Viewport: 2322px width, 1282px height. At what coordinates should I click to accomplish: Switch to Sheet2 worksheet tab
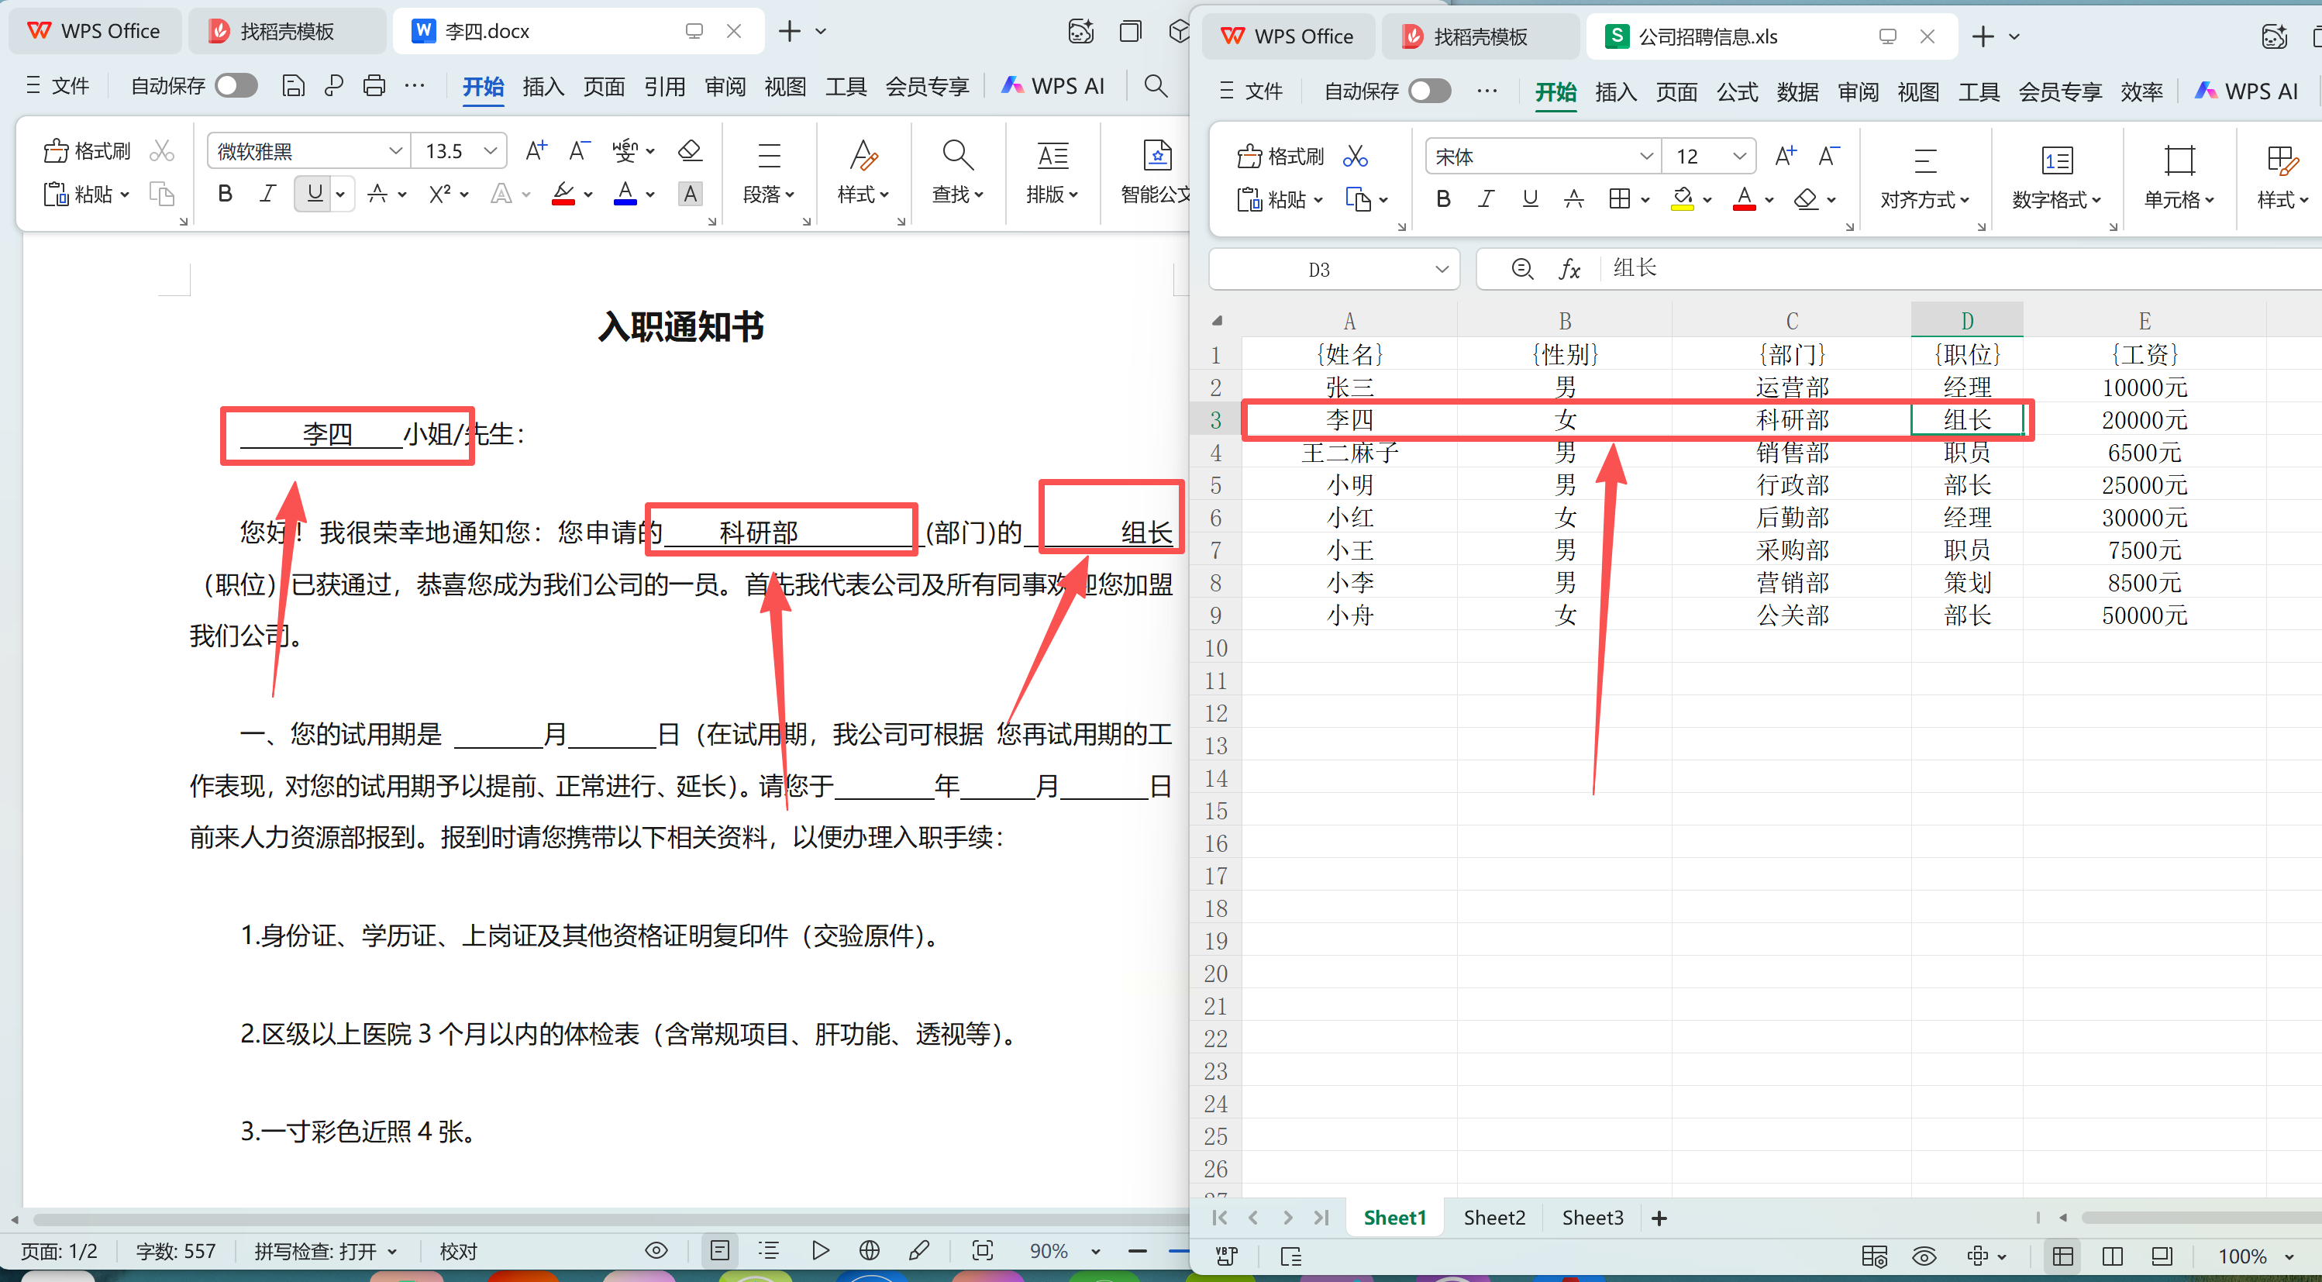tap(1493, 1218)
